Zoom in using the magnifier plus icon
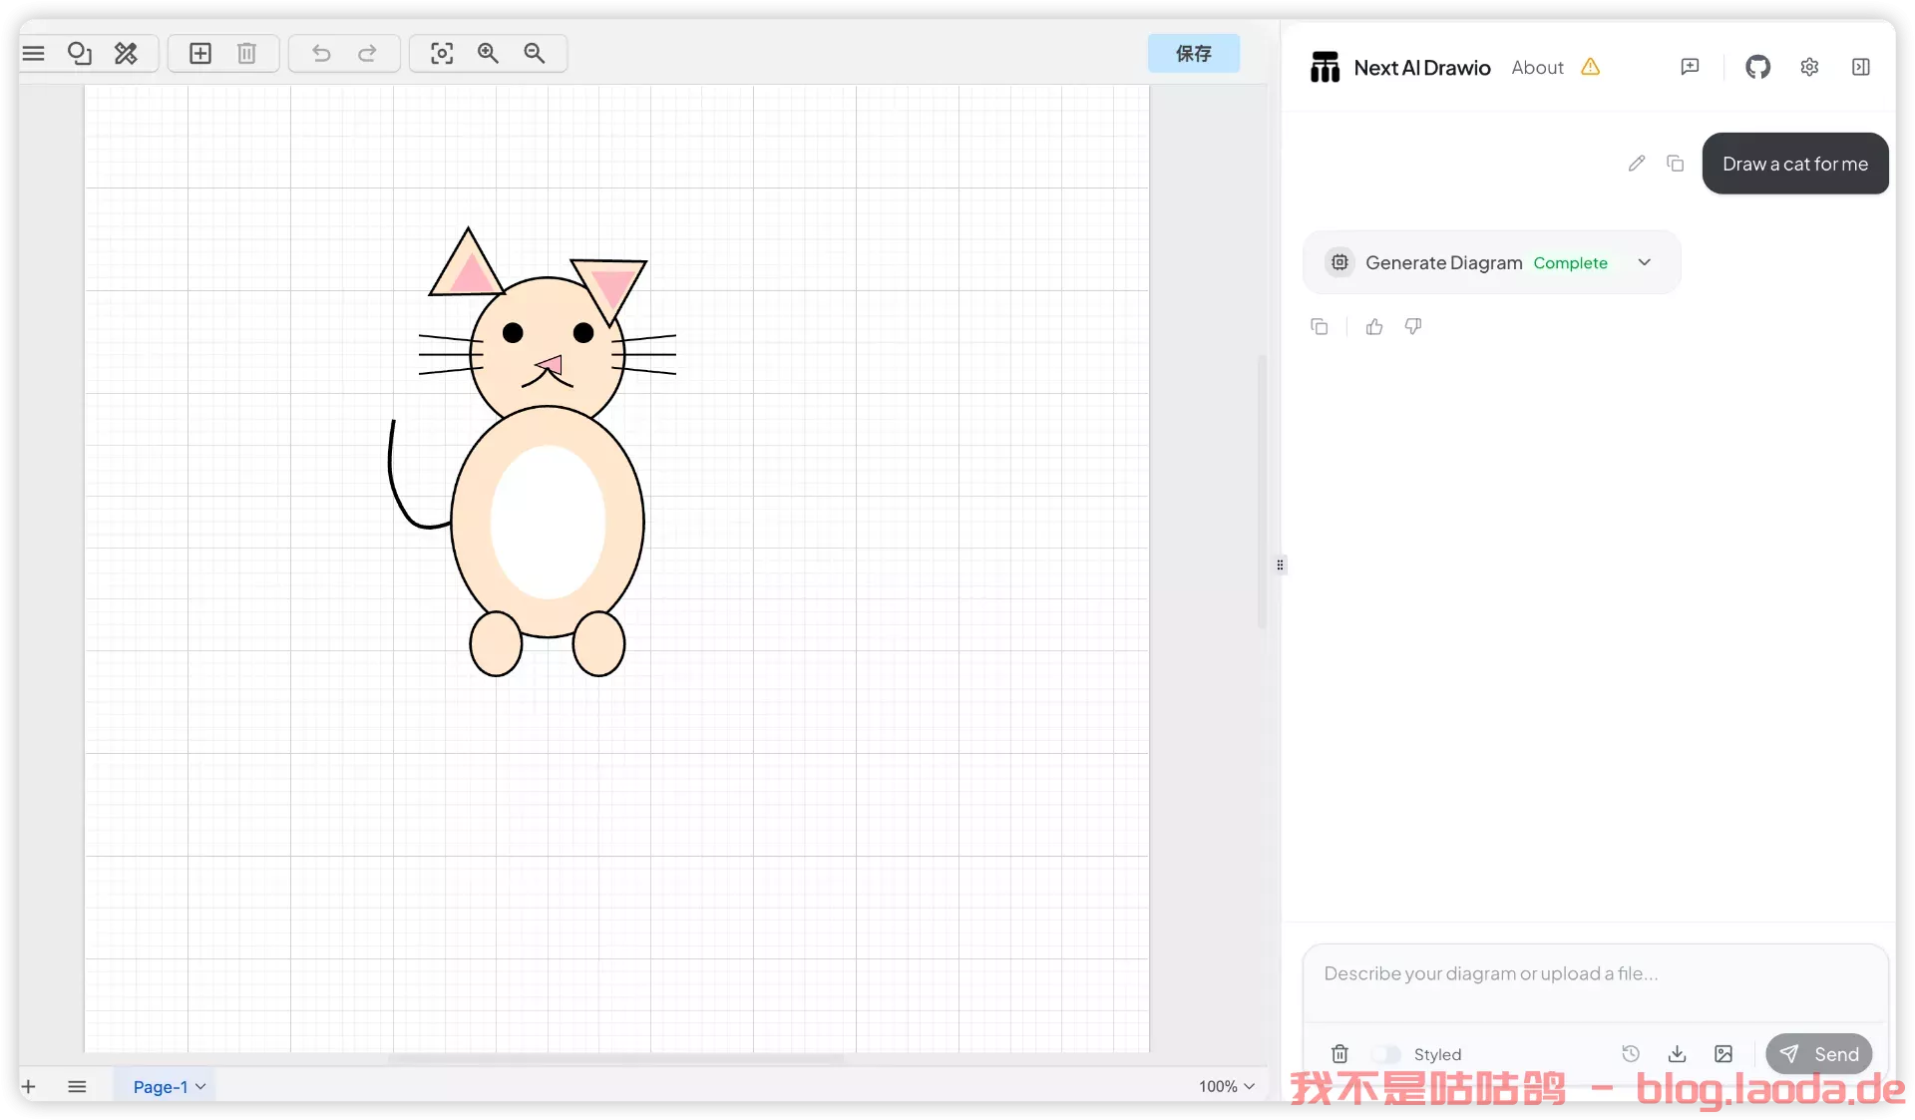The width and height of the screenshot is (1915, 1120). tap(488, 53)
